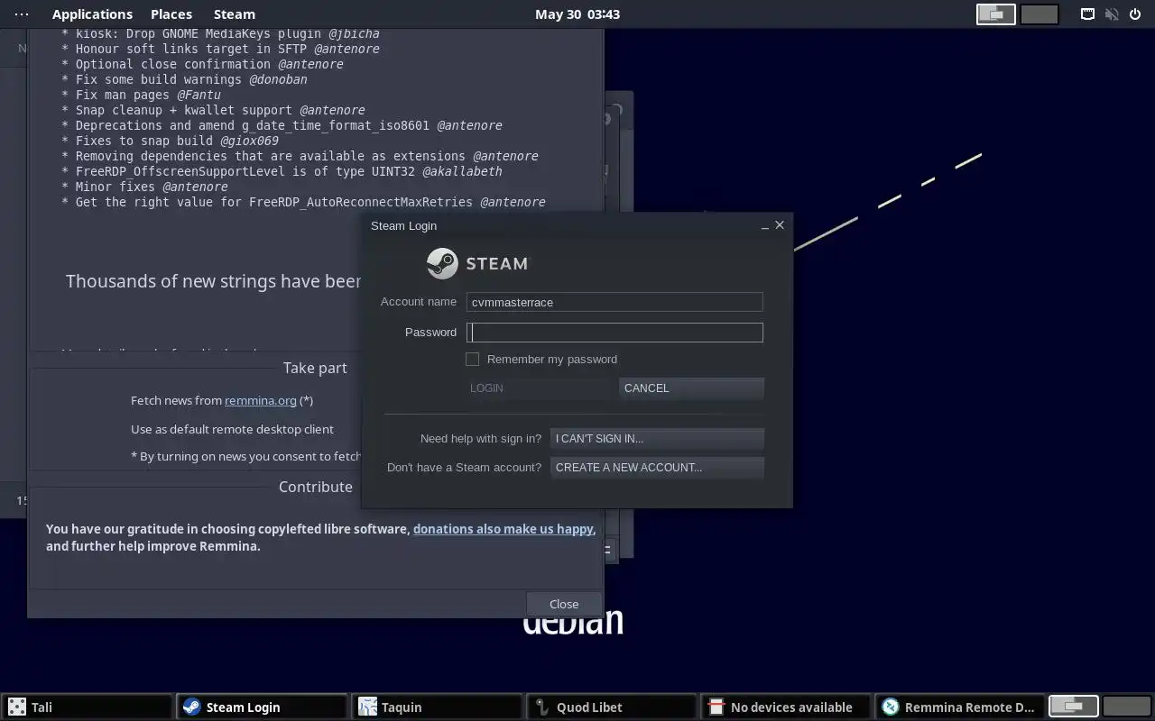Click 'Optional close confirmation @antenore' line
This screenshot has width=1155, height=721.
pyautogui.click(x=202, y=64)
